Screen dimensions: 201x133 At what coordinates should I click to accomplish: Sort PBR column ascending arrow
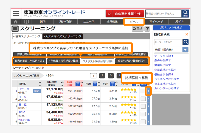(x=116, y=82)
